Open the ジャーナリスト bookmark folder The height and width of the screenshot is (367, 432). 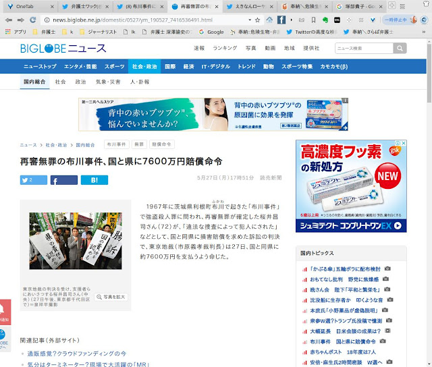(98, 32)
